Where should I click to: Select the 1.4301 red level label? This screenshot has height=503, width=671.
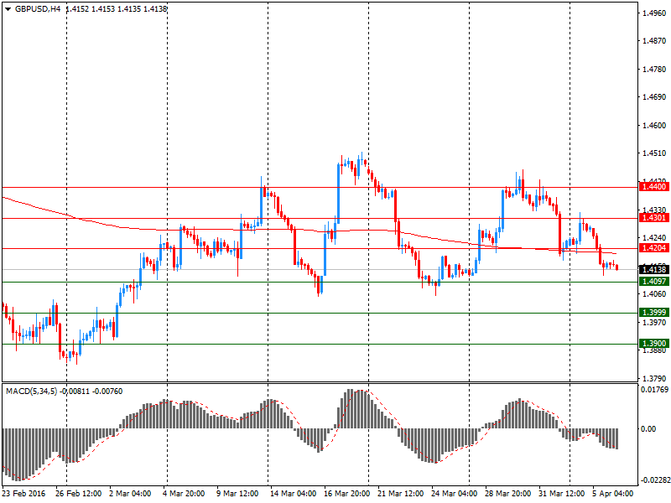click(x=654, y=218)
